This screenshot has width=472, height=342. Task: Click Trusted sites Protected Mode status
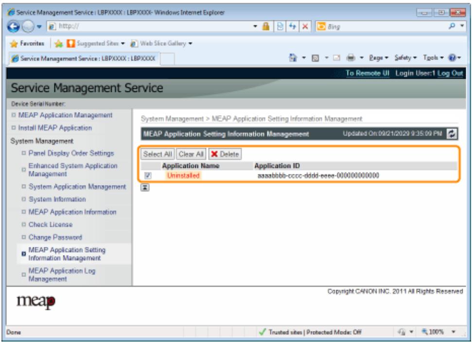[x=315, y=332]
